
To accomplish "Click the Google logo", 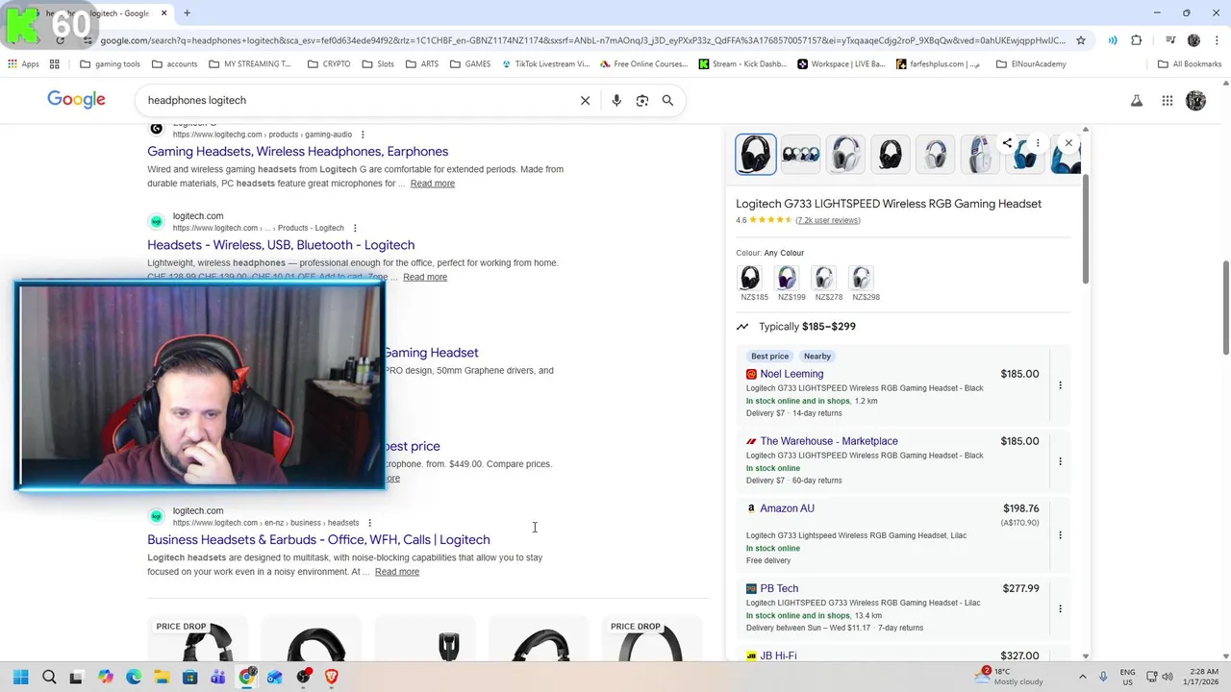I will coord(76,100).
